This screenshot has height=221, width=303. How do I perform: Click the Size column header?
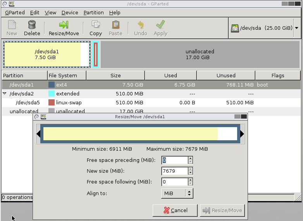[115, 75]
